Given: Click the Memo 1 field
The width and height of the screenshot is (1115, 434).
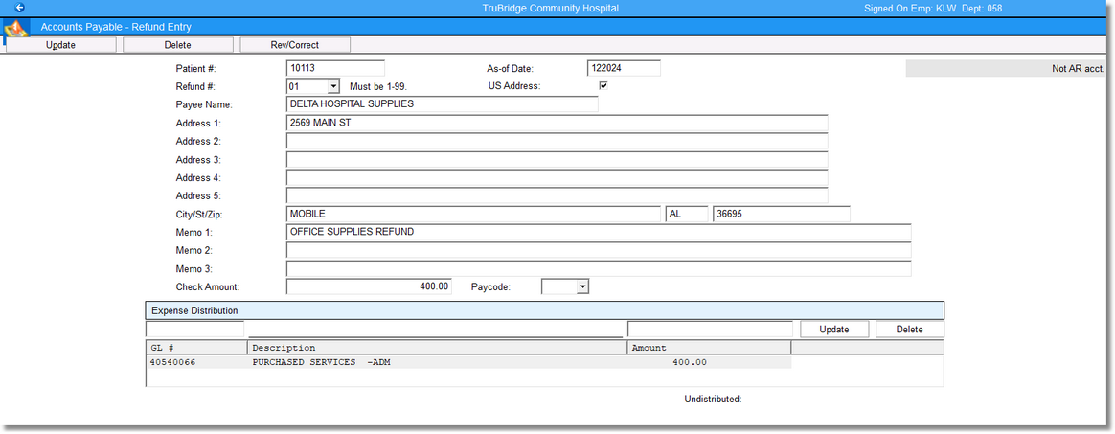Looking at the screenshot, I should (599, 232).
